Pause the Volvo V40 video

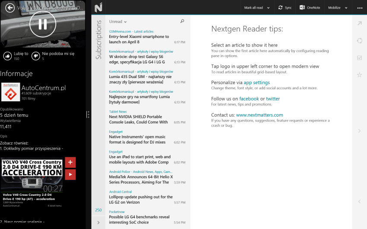pyautogui.click(x=43, y=24)
